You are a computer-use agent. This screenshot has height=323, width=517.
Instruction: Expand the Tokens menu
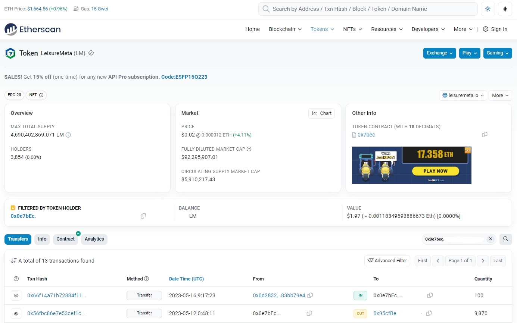(322, 29)
